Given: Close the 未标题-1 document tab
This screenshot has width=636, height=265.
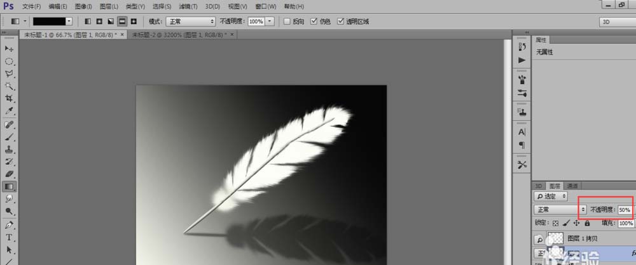Looking at the screenshot, I should [122, 35].
